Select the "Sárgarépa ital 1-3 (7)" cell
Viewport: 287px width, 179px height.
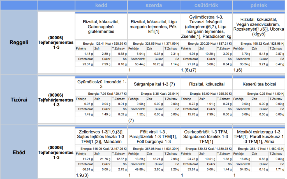pyautogui.click(x=154, y=84)
